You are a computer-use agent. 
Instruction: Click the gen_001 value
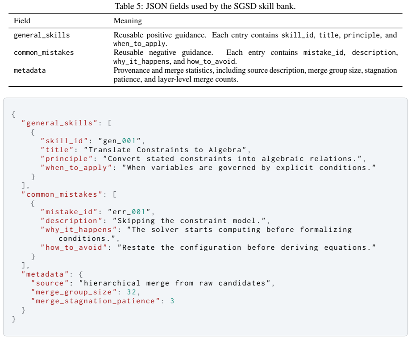[119, 141]
